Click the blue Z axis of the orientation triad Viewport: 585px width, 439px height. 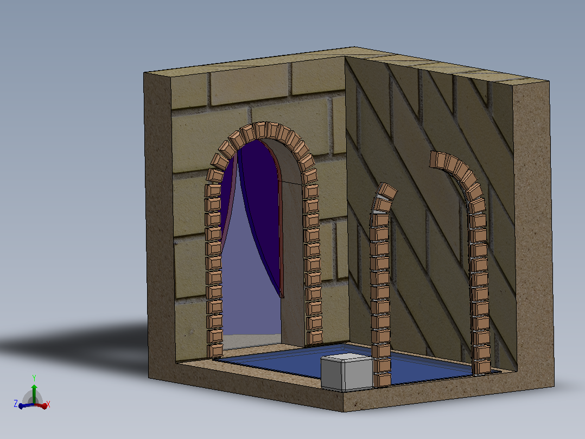[x=26, y=405]
